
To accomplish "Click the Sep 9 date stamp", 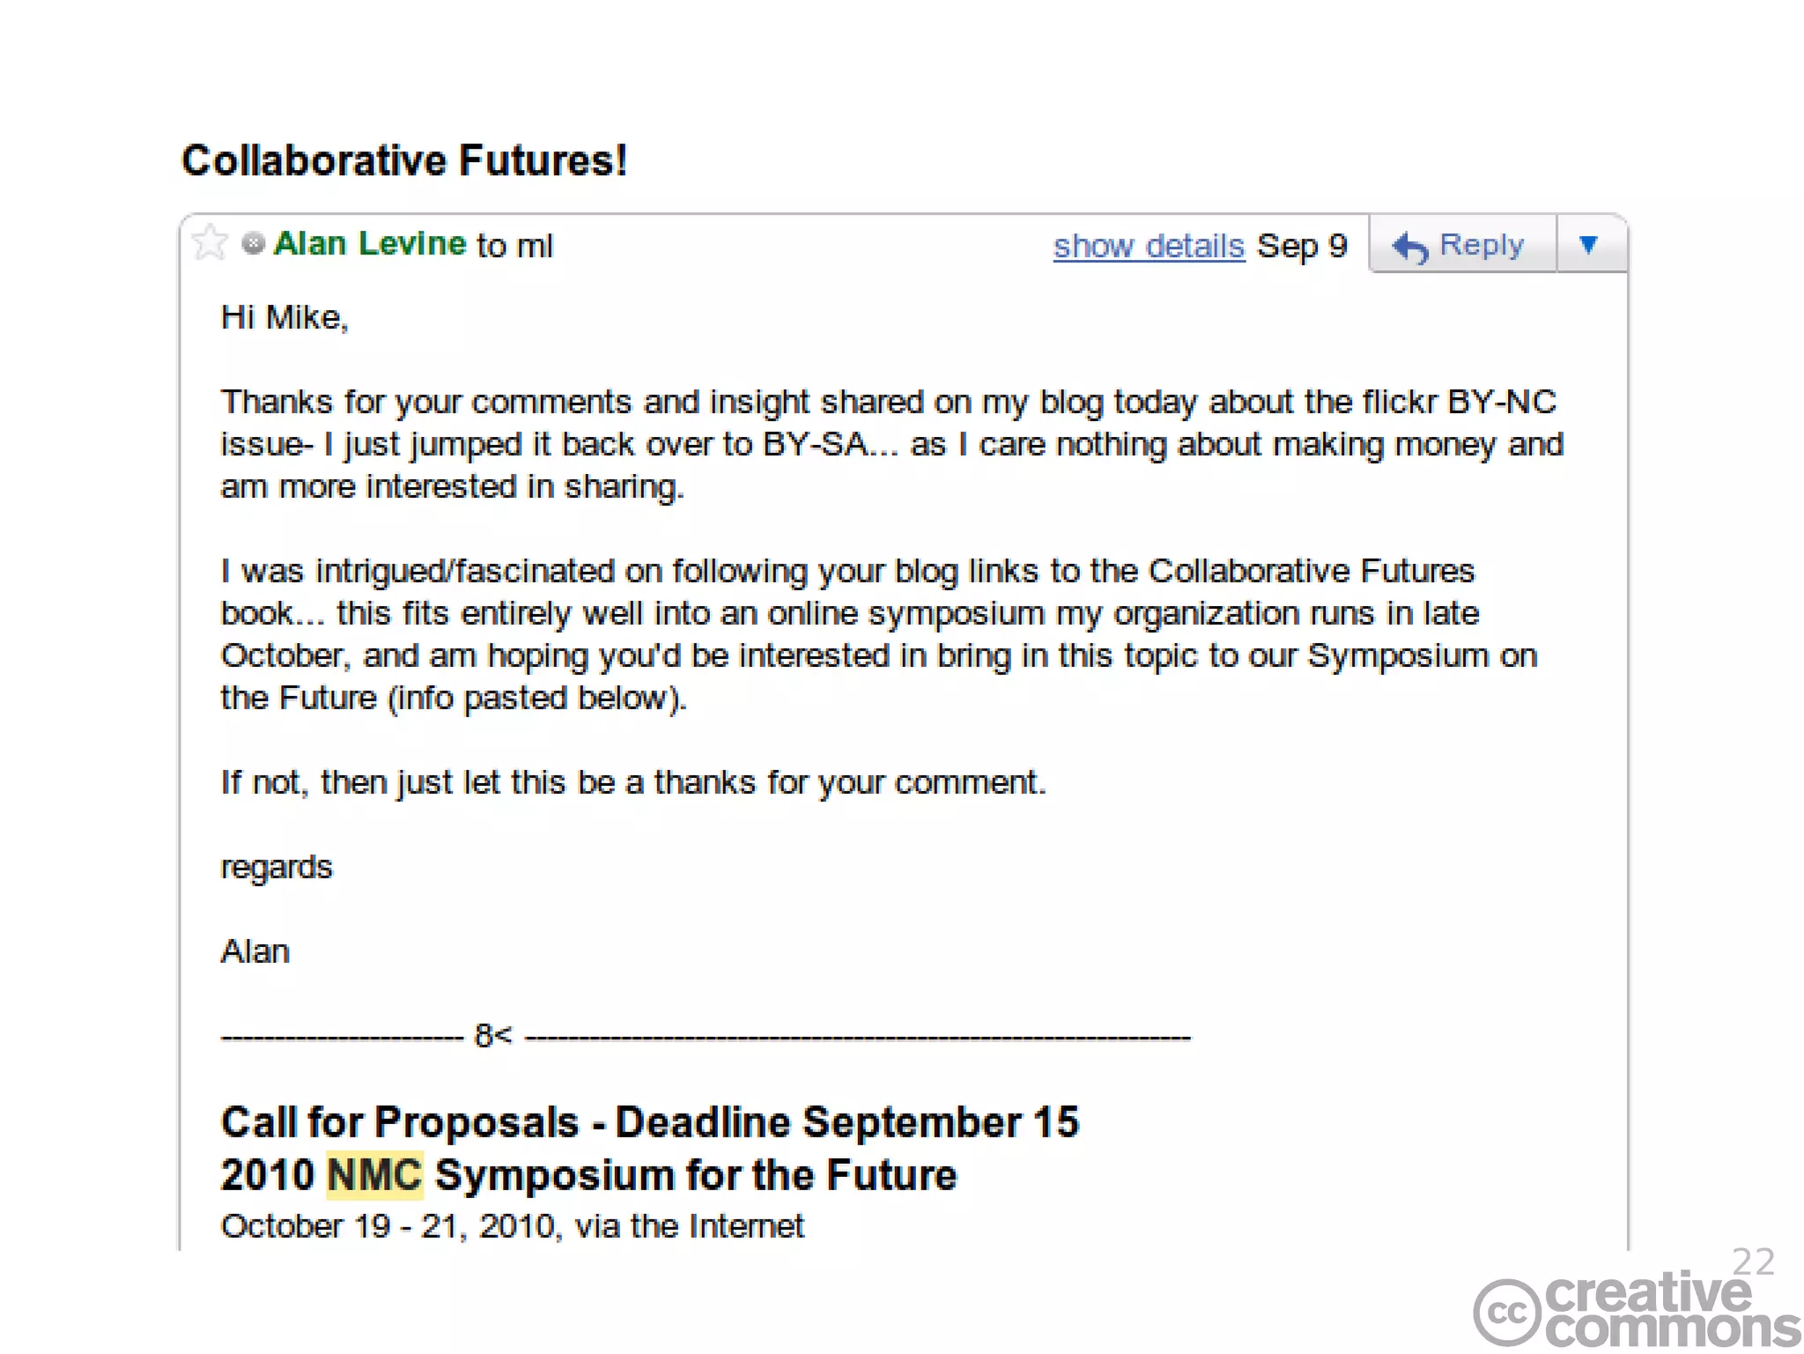I will click(x=1302, y=246).
